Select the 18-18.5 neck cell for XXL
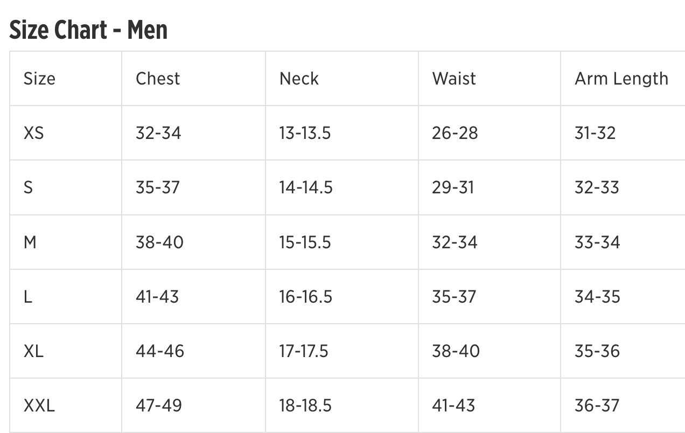The image size is (685, 433). 305,406
